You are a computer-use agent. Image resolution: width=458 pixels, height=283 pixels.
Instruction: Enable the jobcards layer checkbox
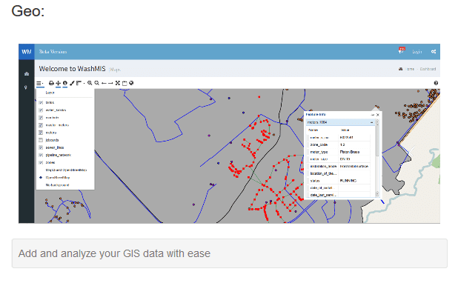tap(41, 140)
